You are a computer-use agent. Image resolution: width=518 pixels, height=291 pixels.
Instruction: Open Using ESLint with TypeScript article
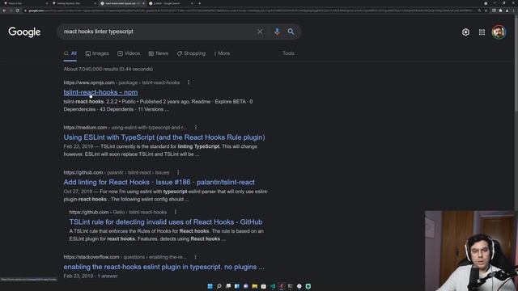click(164, 137)
